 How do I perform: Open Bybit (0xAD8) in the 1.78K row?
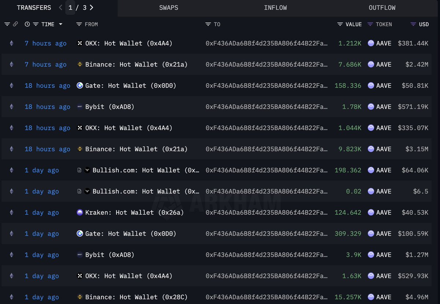pyautogui.click(x=110, y=107)
